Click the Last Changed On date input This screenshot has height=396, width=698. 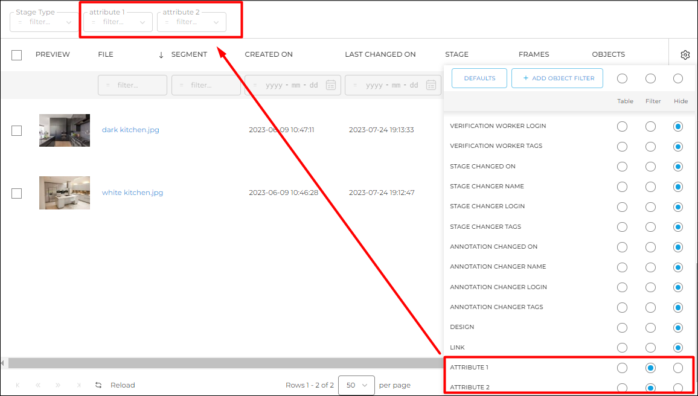392,85
